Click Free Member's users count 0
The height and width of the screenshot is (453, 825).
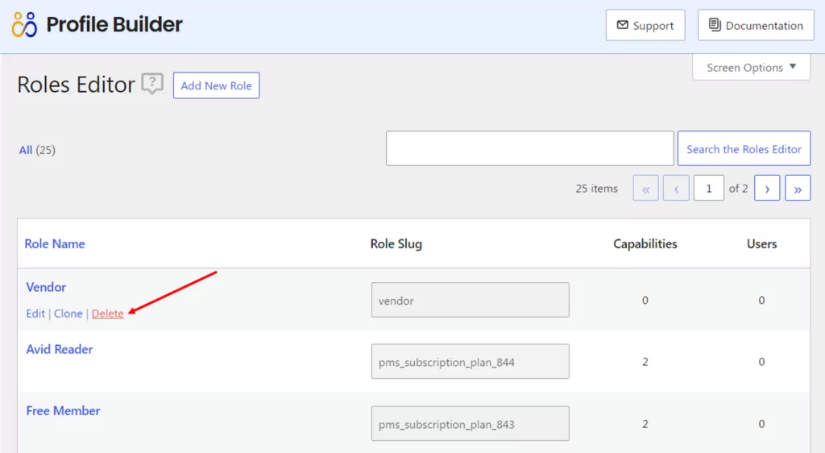pos(761,424)
